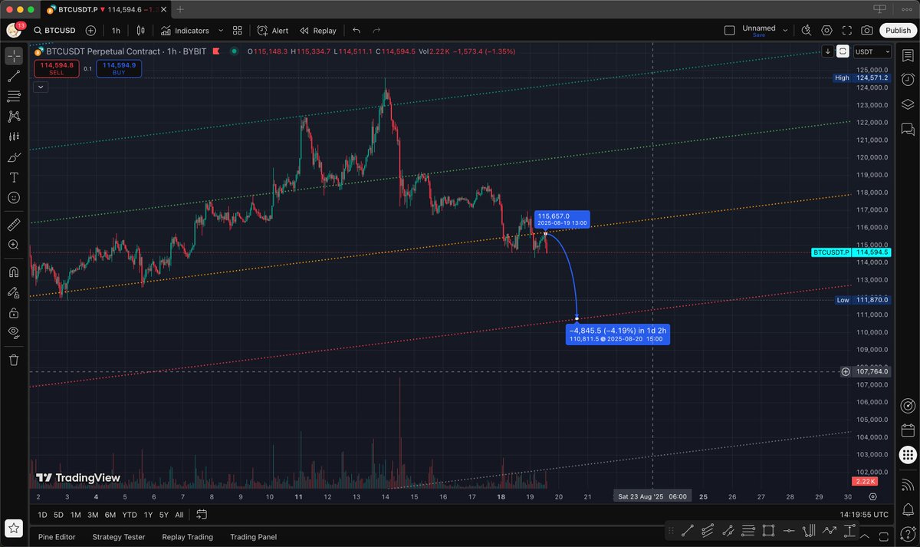Screen dimensions: 920x547
Task: Toggle magnet mode for drawings
Action: click(14, 272)
